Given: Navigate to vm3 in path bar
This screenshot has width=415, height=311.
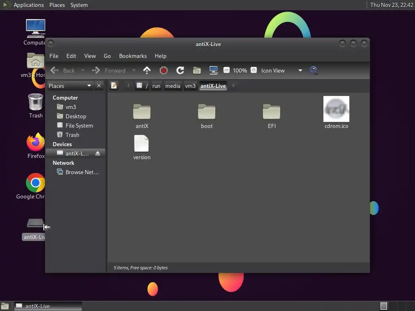Looking at the screenshot, I should (190, 86).
